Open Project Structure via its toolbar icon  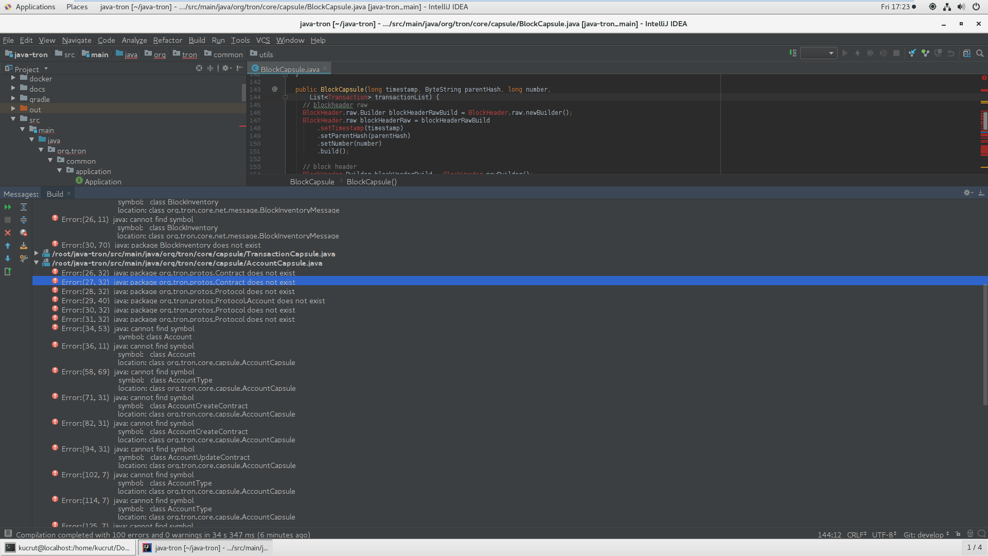point(967,53)
